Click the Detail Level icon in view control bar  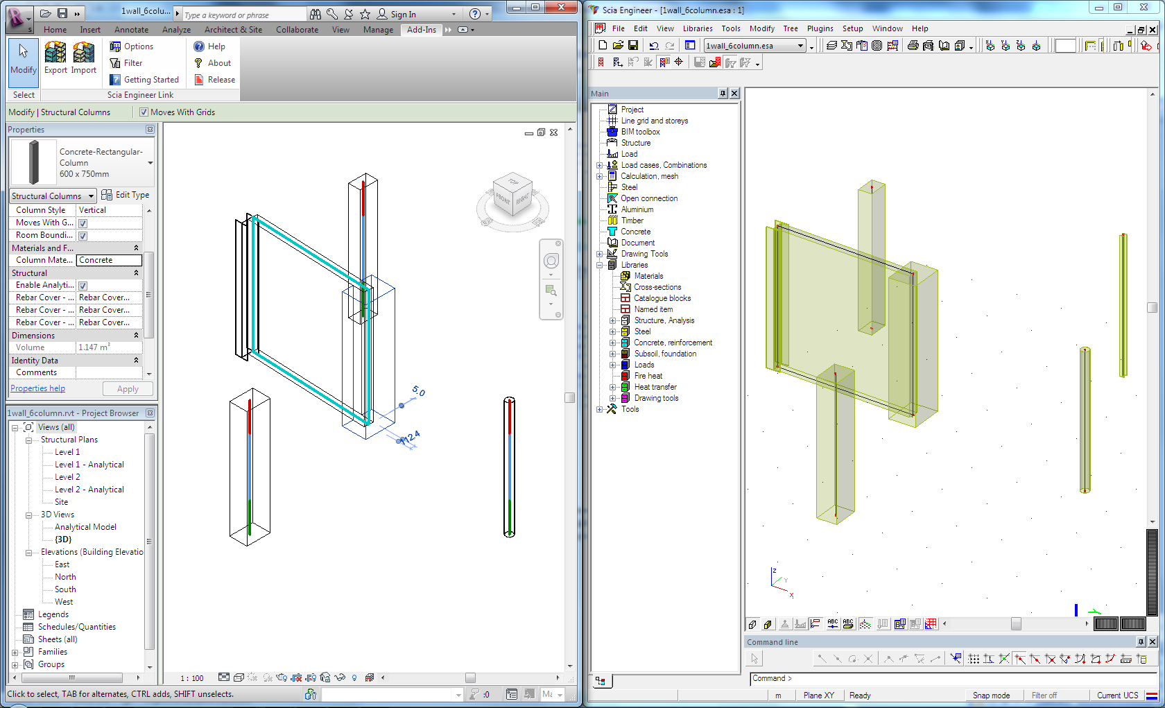(x=224, y=677)
